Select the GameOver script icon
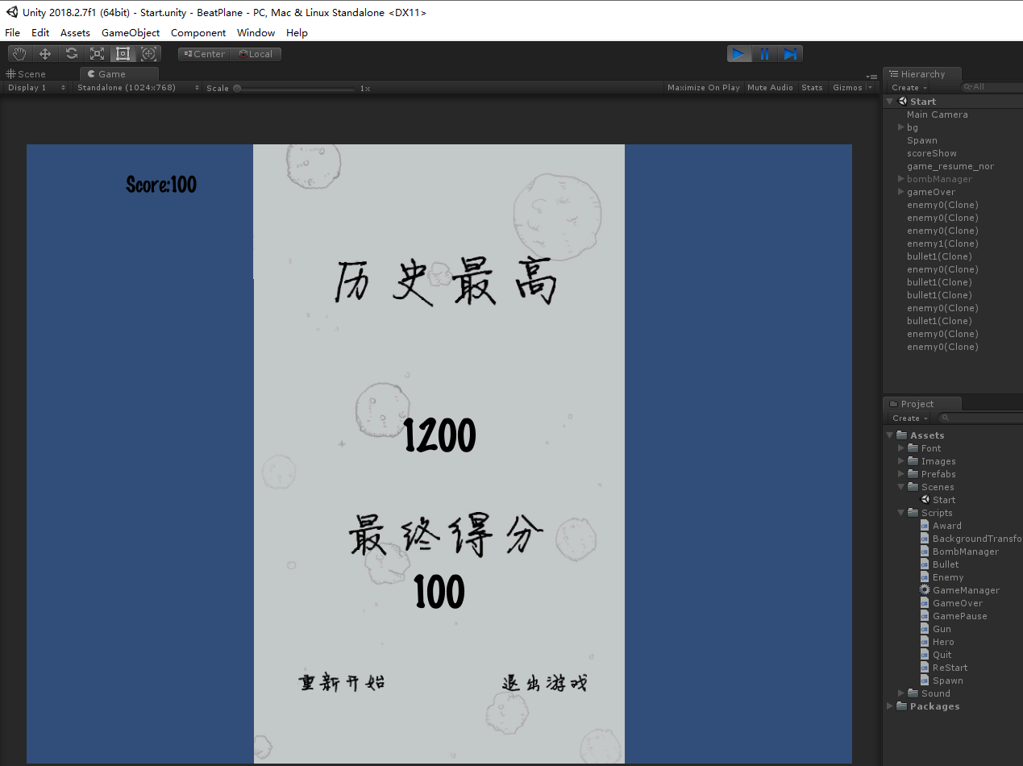The width and height of the screenshot is (1023, 766). tap(925, 603)
